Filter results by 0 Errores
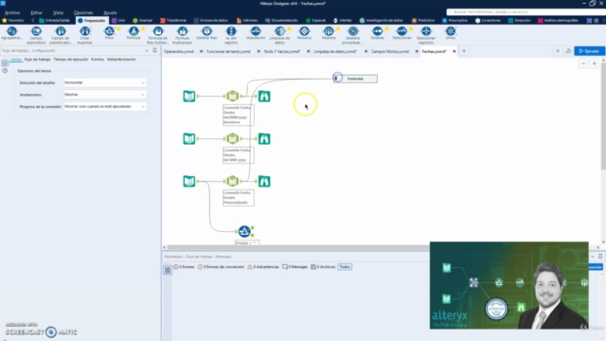 184,267
